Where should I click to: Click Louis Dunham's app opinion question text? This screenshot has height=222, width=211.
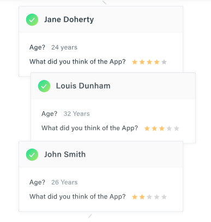pos(90,128)
